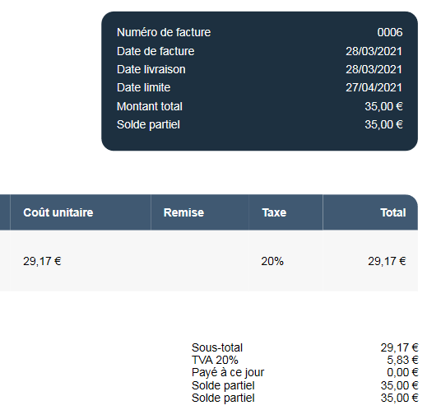Select the Payé à ce jour label
The width and height of the screenshot is (441, 410).
point(228,373)
